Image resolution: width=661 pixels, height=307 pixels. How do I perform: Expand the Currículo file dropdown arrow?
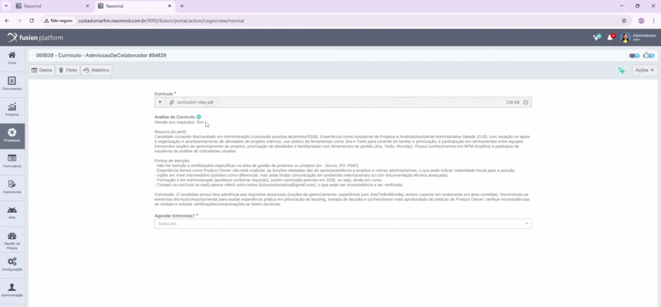pos(160,103)
